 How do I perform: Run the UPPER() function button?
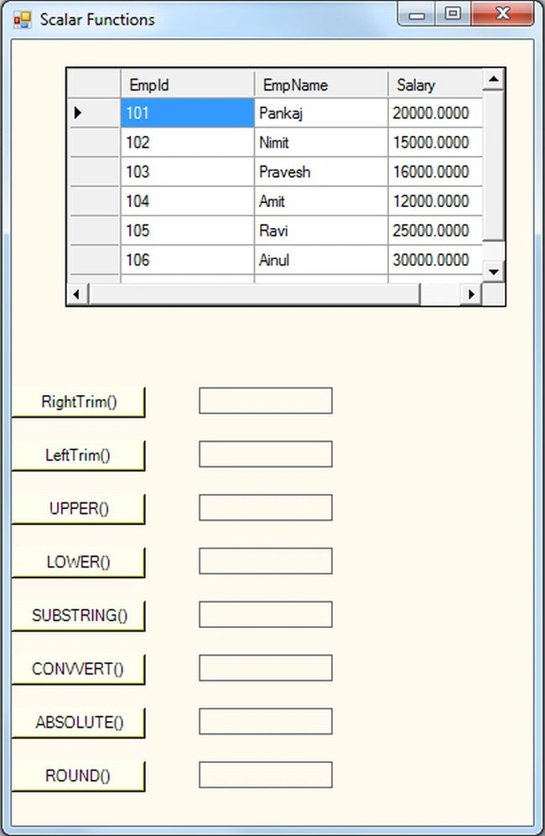pos(78,509)
